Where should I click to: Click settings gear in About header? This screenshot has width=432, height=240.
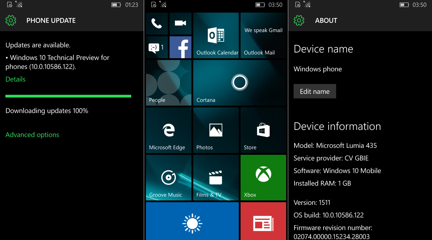point(299,20)
